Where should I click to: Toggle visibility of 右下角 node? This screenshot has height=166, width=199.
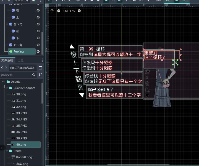click(38, 45)
